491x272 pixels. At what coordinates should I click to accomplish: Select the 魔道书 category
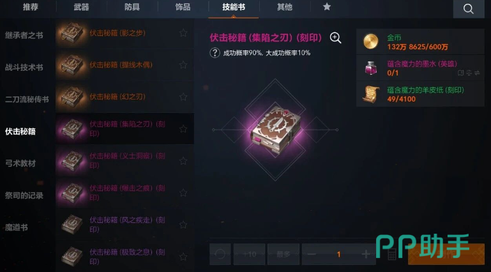pos(17,227)
